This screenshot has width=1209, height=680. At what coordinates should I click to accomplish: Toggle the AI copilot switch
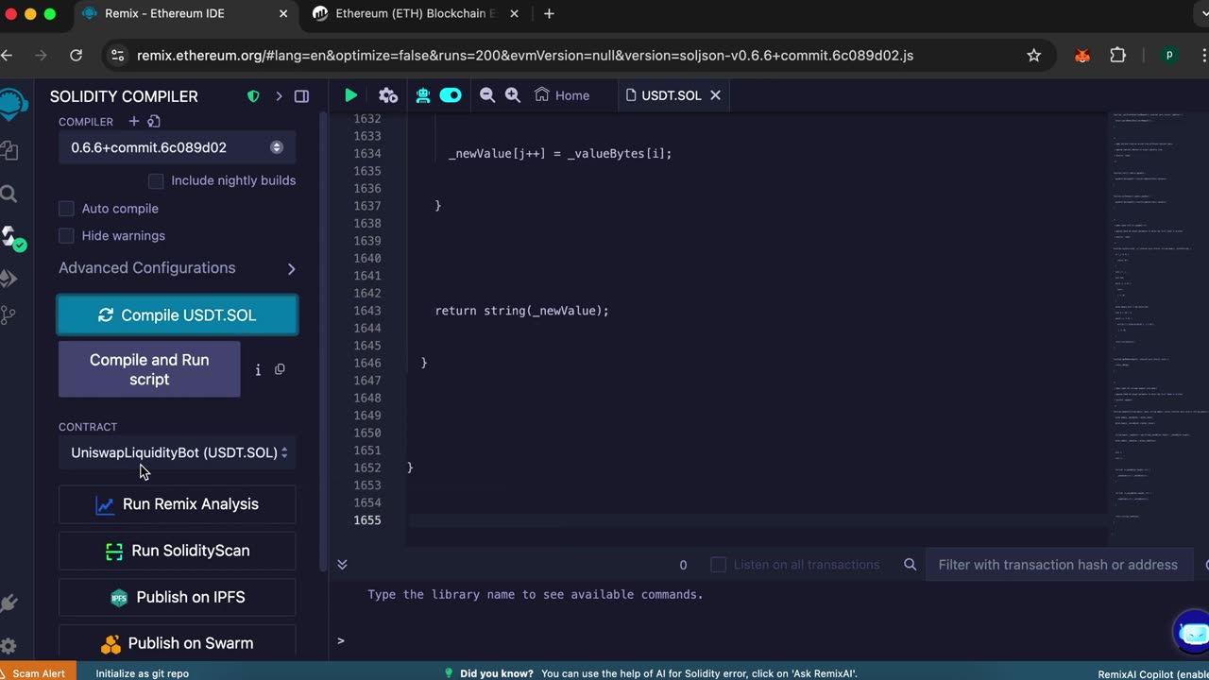tap(451, 95)
